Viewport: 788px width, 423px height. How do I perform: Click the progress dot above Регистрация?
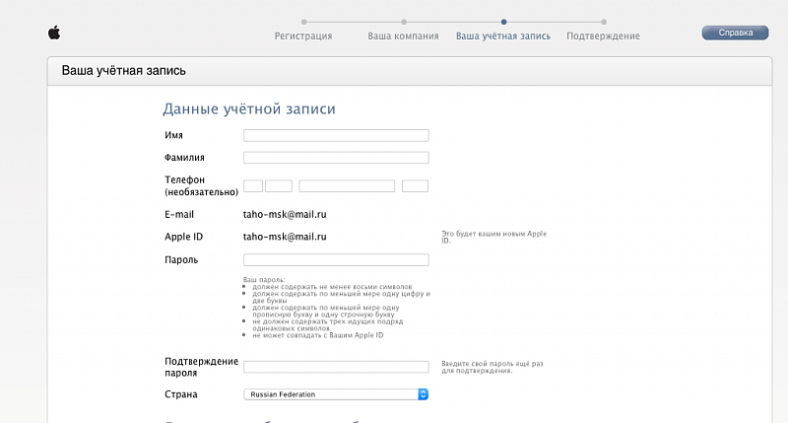pyautogui.click(x=304, y=21)
